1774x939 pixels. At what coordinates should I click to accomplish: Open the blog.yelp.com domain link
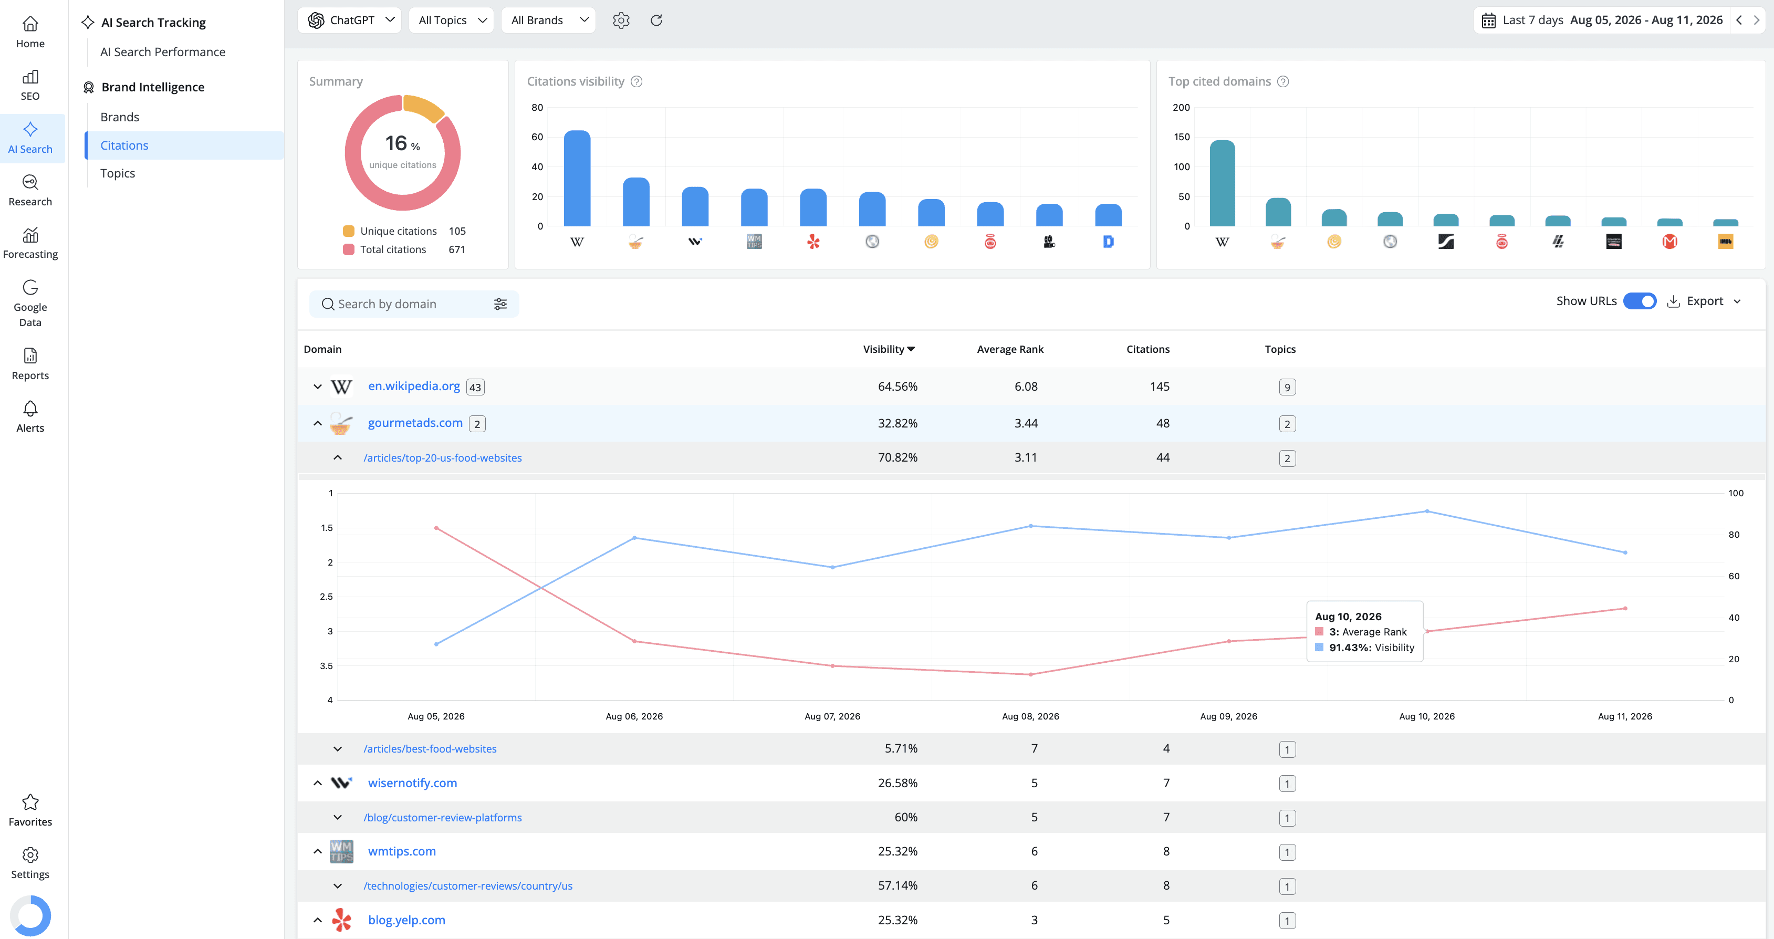[407, 920]
